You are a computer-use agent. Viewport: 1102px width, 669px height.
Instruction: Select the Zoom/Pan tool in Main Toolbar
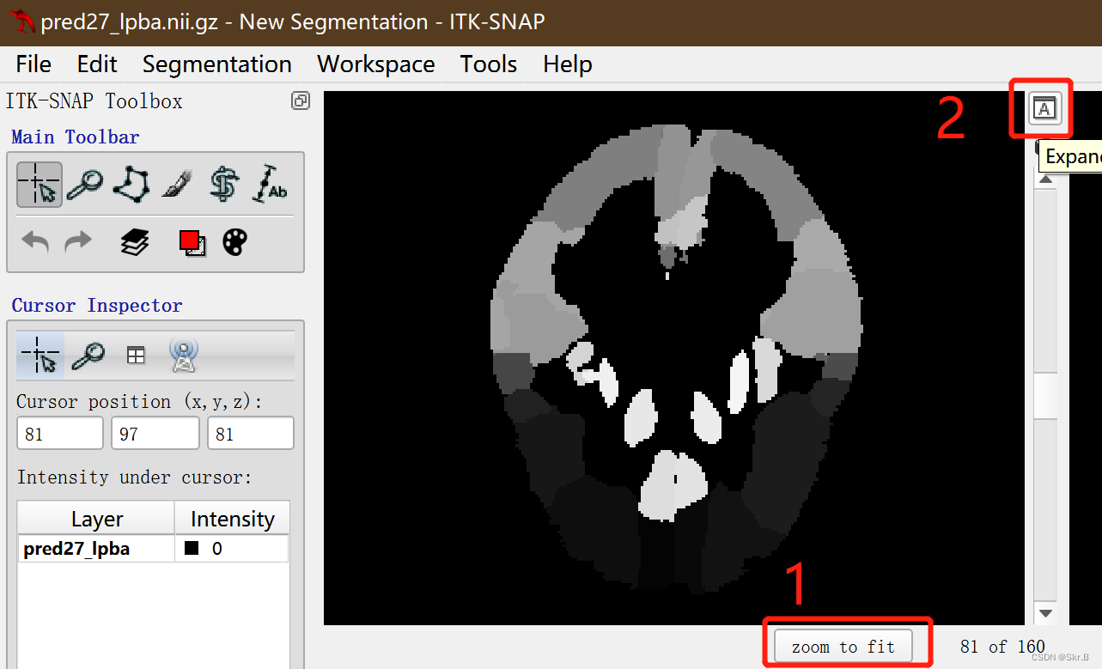85,184
